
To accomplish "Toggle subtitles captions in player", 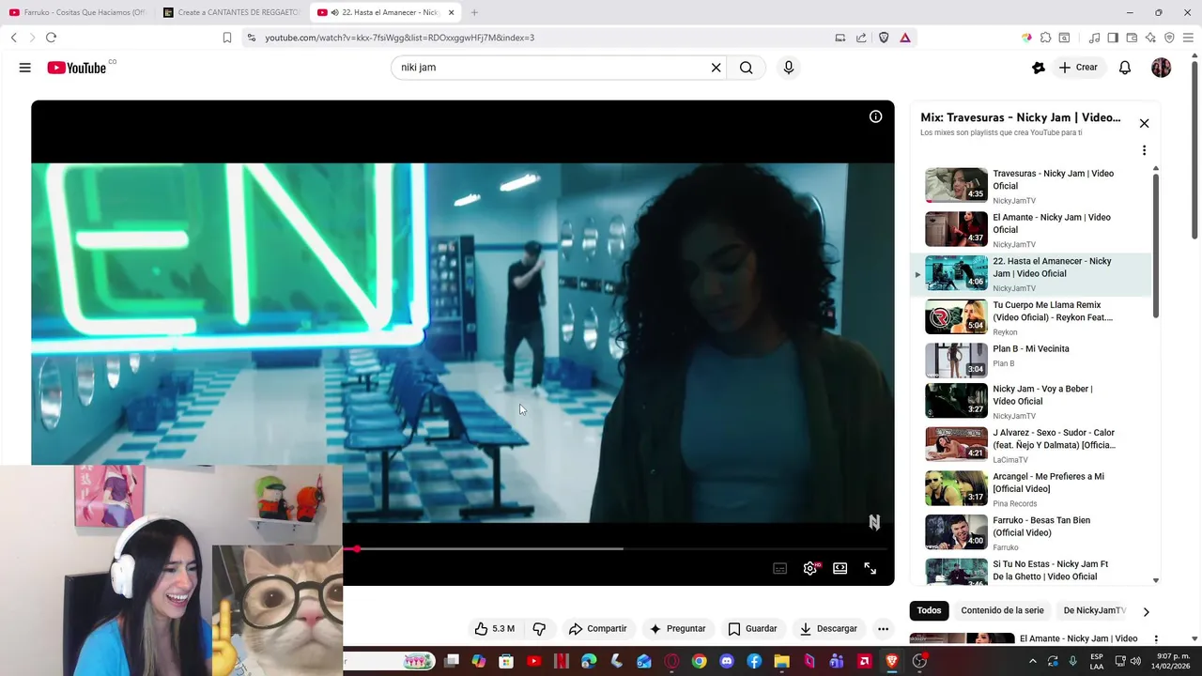I will pos(780,568).
